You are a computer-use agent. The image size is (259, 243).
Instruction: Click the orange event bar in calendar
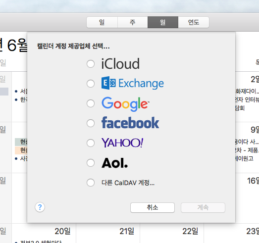click(x=21, y=150)
